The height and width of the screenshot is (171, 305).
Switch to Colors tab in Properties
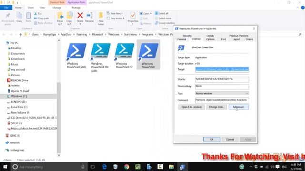249,39
